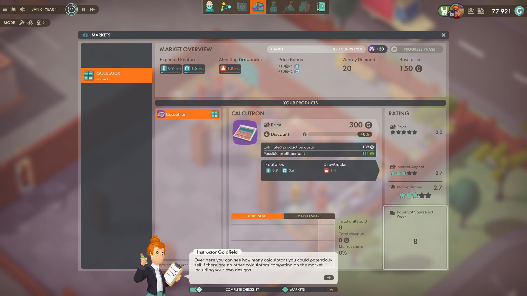Select the Staff management icon
Image resolution: width=527 pixels, height=296 pixels.
click(x=209, y=7)
